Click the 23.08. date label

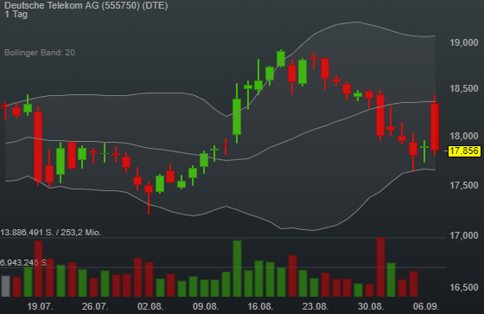tap(315, 306)
